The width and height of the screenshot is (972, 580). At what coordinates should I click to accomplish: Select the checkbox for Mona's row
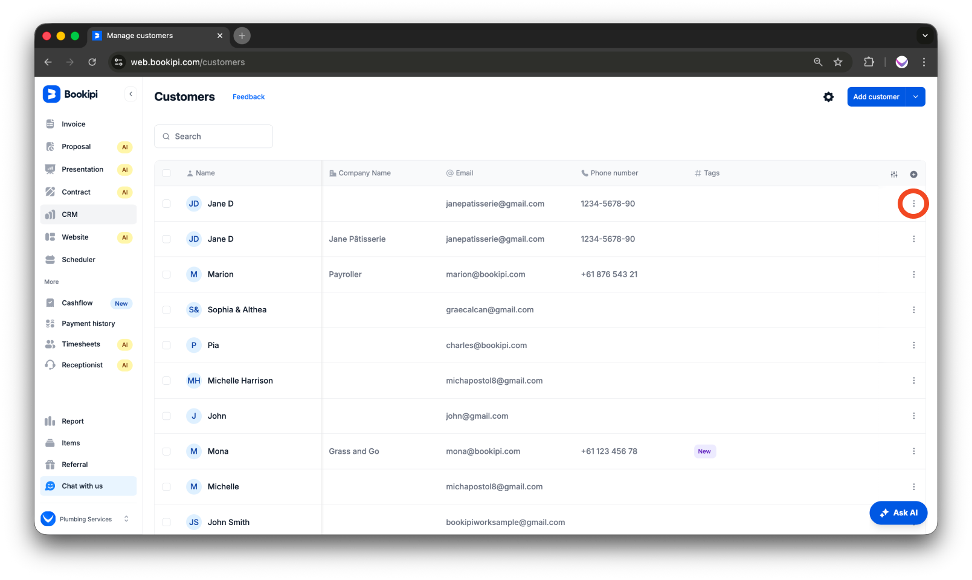pyautogui.click(x=167, y=451)
